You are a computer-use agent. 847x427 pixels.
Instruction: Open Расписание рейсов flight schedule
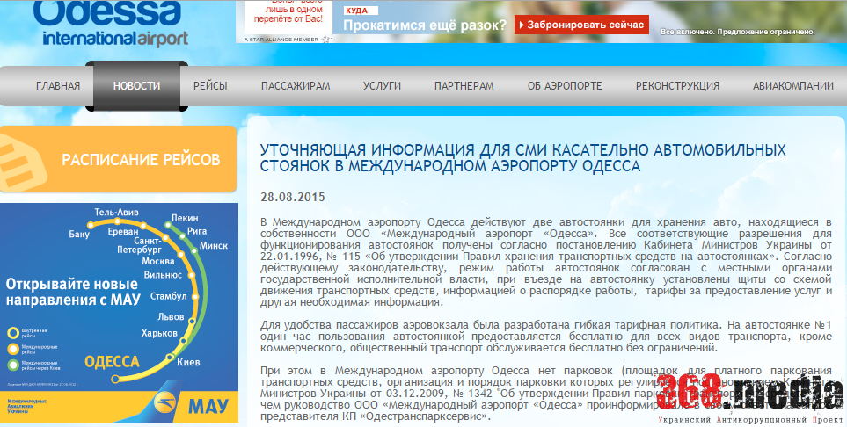[x=141, y=160]
